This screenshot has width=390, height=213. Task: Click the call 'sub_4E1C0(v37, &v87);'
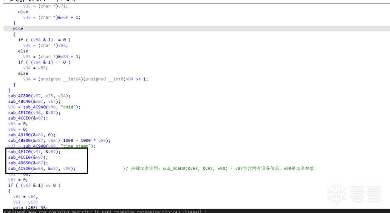coord(34,152)
